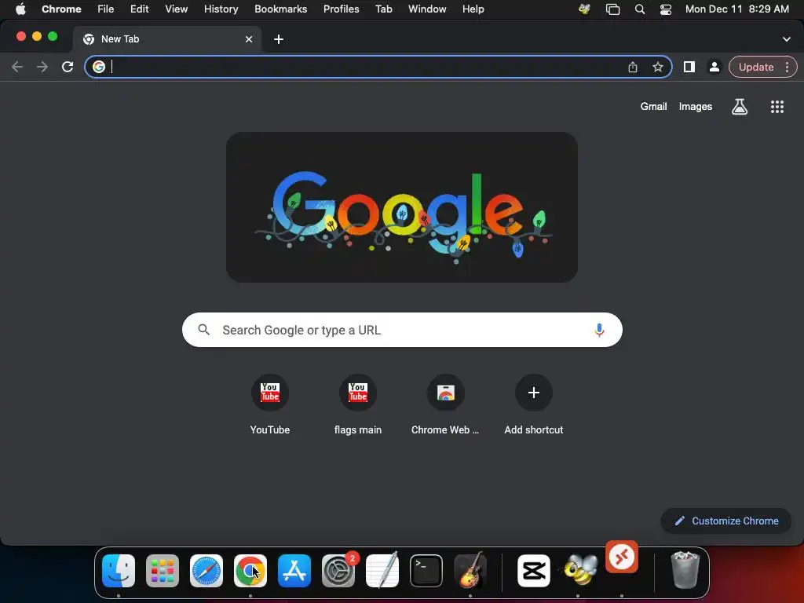Open Terminal from the Dock
This screenshot has width=804, height=603.
click(426, 571)
